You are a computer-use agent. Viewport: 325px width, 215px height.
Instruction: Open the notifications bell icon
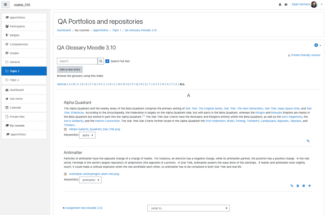pos(280,4)
